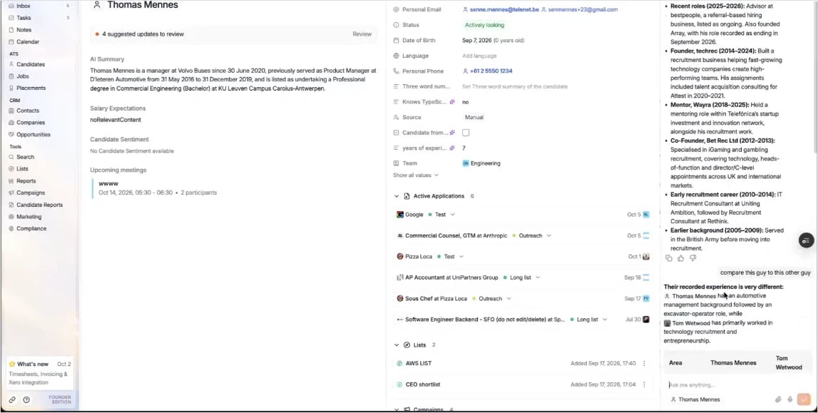Open Reports in the sidebar
818x413 pixels.
(26, 181)
